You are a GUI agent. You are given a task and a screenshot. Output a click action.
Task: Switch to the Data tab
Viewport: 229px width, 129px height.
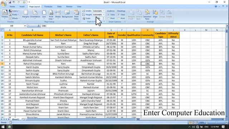tap(59, 6)
